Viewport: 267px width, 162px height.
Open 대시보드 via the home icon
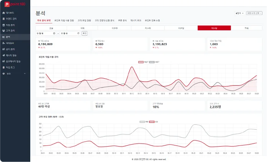(x=3, y=13)
